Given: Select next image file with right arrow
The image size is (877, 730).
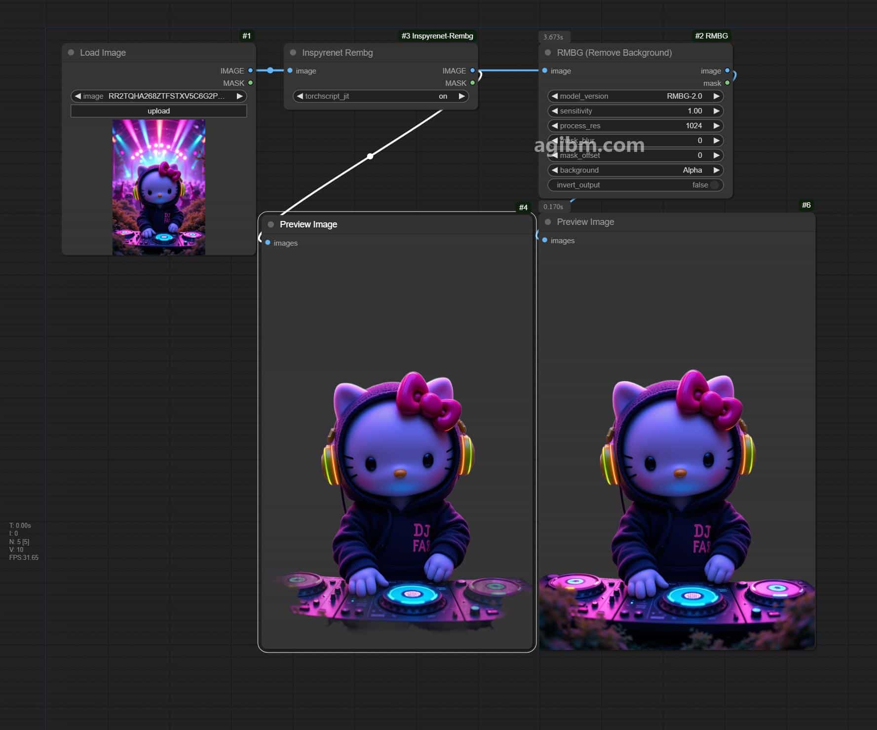Looking at the screenshot, I should (239, 96).
